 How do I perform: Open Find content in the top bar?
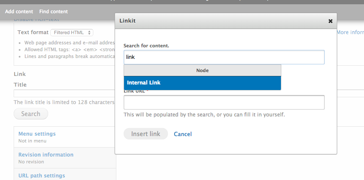coord(53,12)
